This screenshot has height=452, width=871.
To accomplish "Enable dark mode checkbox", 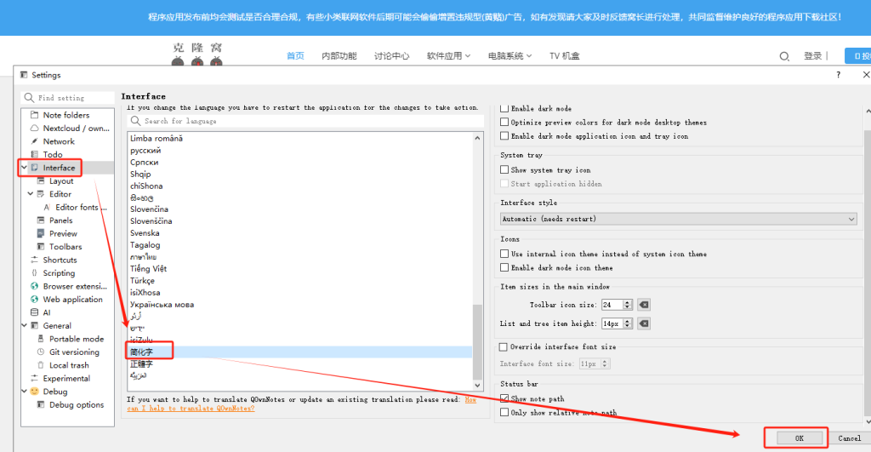I will (x=504, y=108).
